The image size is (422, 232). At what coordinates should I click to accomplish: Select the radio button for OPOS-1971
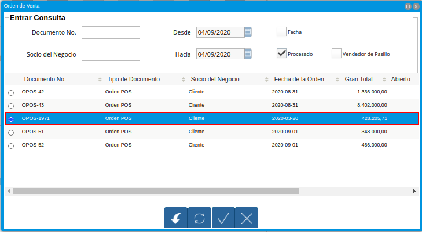11,119
